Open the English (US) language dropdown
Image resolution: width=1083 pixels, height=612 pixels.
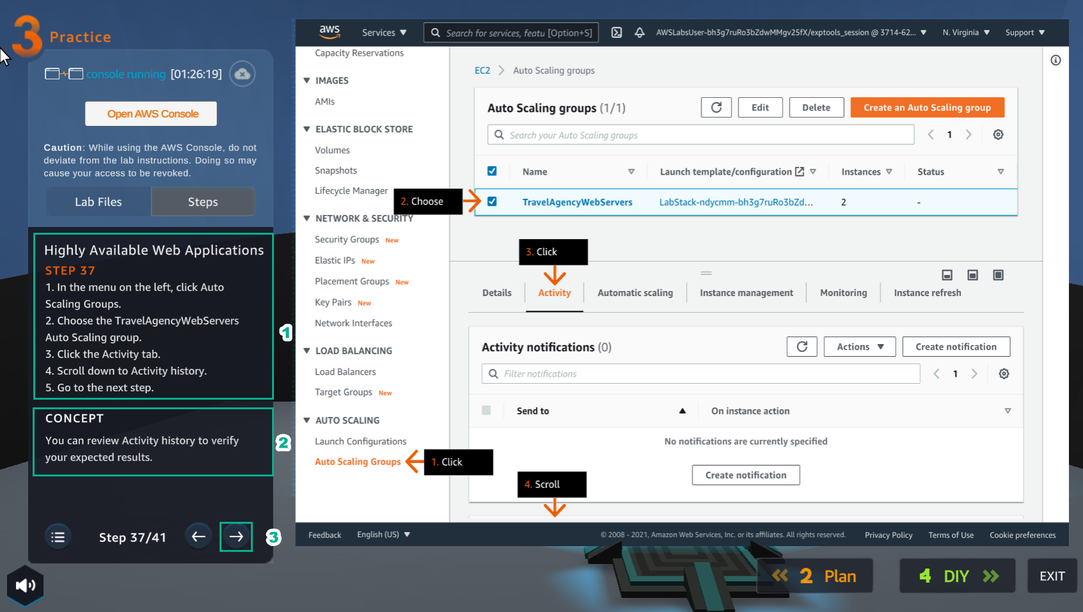click(383, 535)
